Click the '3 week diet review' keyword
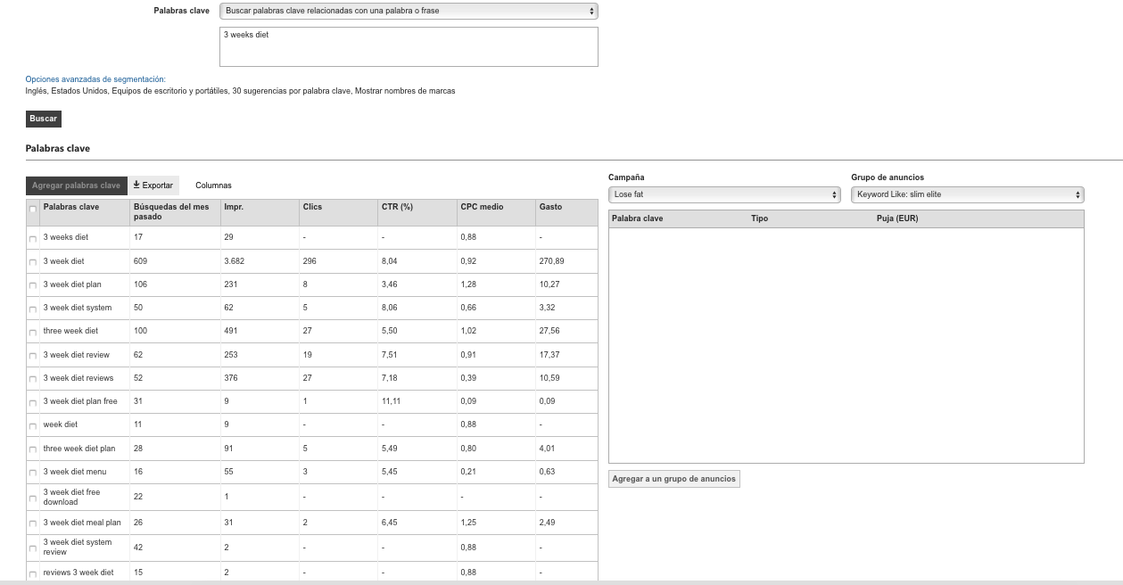This screenshot has height=585, width=1123. click(77, 355)
